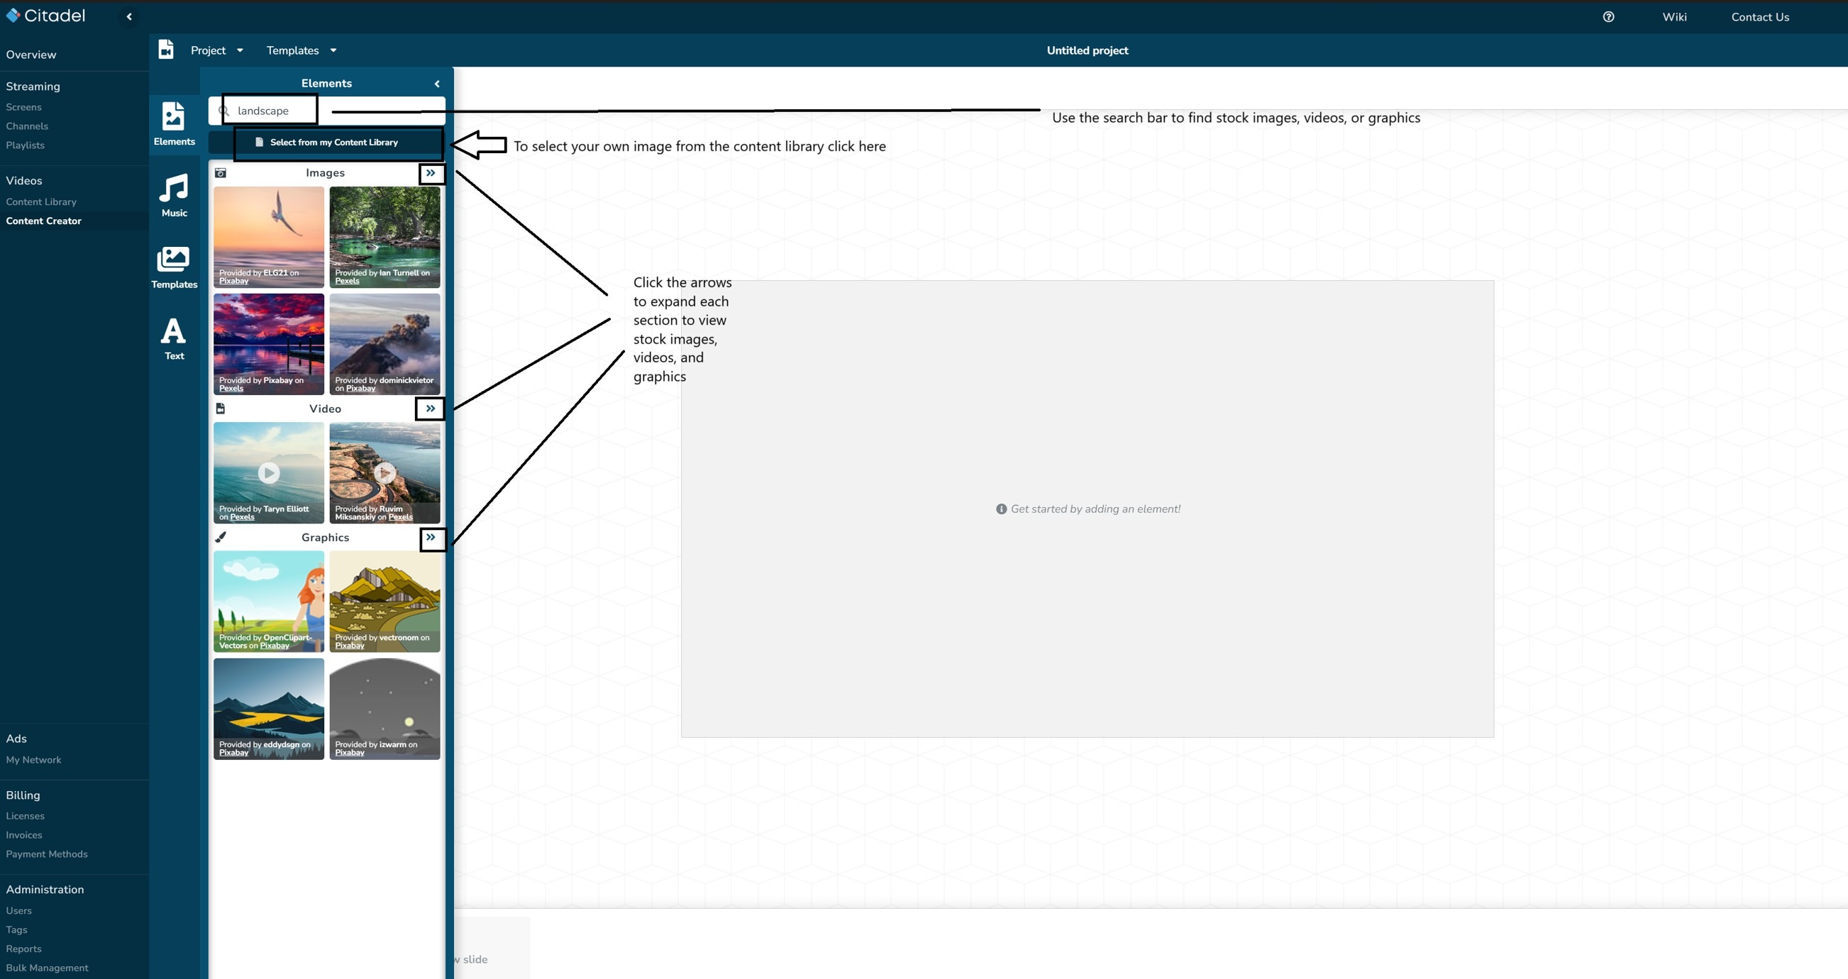Select the Text tool
Viewport: 1848px width, 979px height.
point(175,338)
